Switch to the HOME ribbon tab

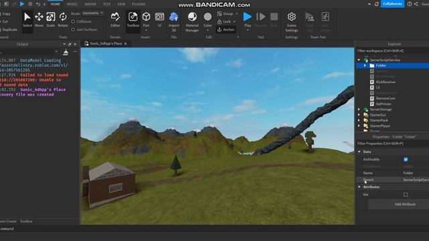(x=55, y=4)
